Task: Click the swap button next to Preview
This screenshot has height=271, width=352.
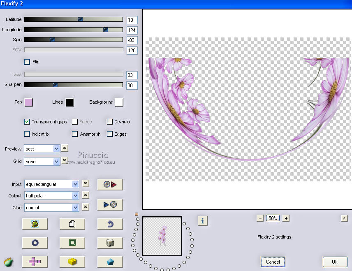Action: (x=65, y=148)
